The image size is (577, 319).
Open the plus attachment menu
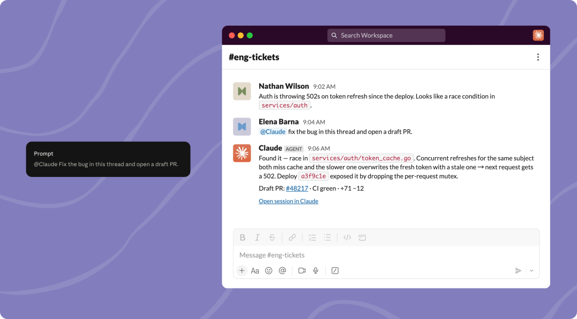(x=242, y=270)
